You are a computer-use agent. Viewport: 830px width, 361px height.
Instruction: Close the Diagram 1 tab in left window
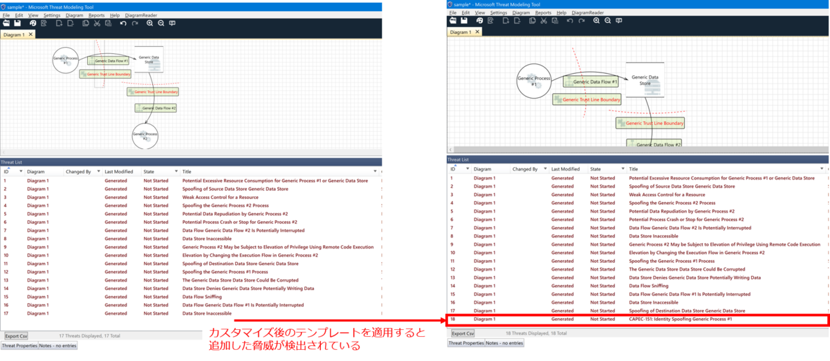click(x=30, y=35)
